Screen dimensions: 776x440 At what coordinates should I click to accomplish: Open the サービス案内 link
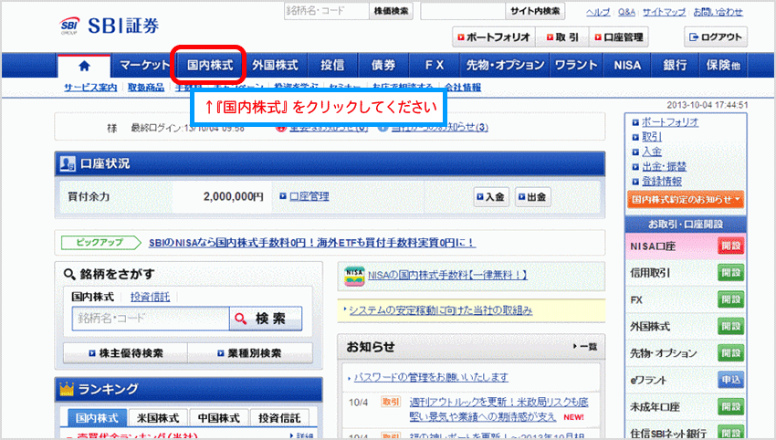pos(90,88)
